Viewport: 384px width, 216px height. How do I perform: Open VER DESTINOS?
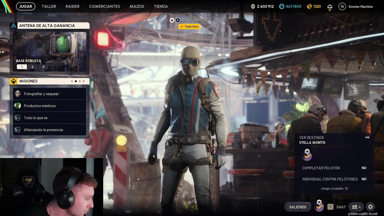point(311,137)
